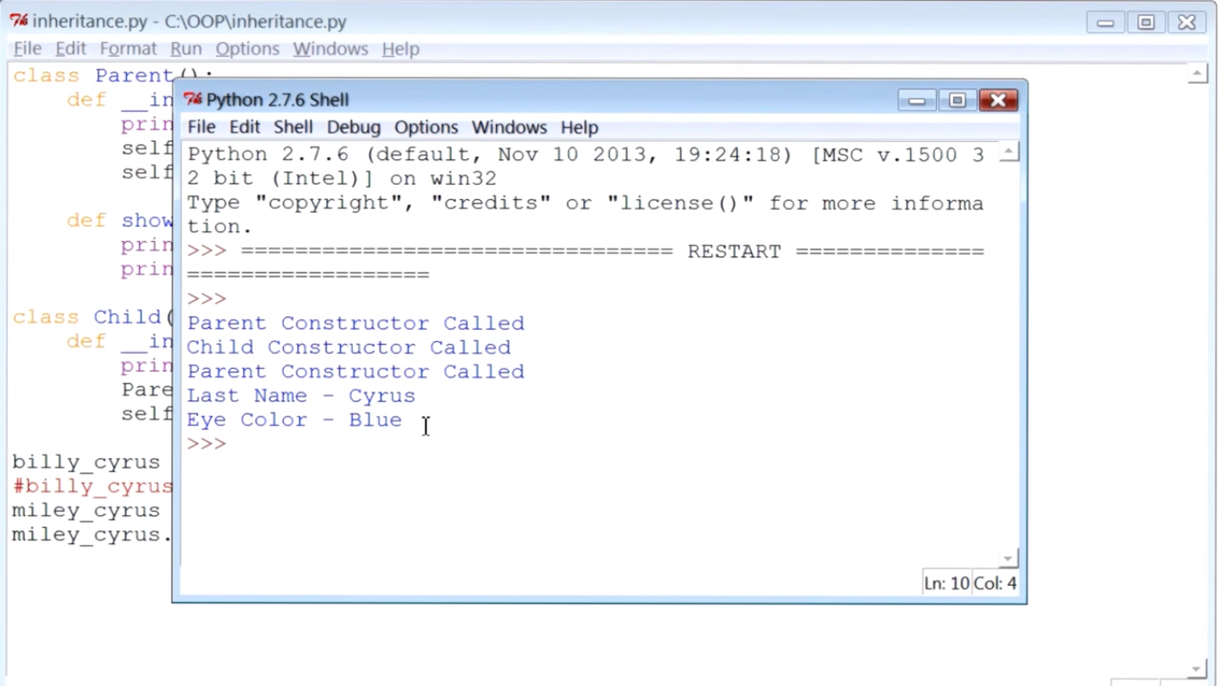Screen dimensions: 1220x686
Task: Click 'class Child' line in the editor
Action: pyautogui.click(x=93, y=317)
